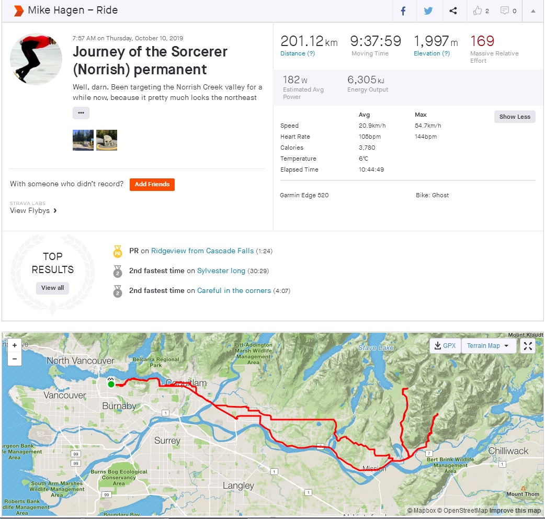The image size is (545, 519).
Task: Enter fullscreen map view
Action: [x=528, y=346]
